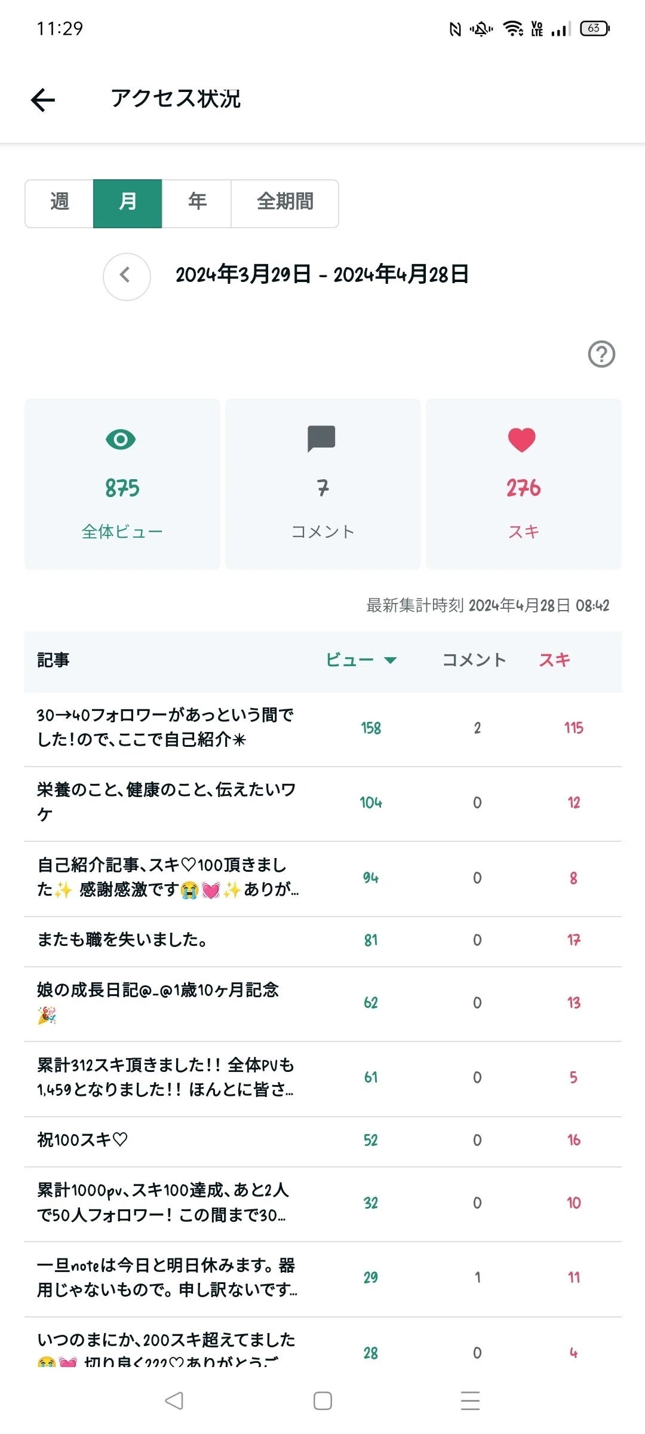Sort by コメント column header

tap(474, 660)
